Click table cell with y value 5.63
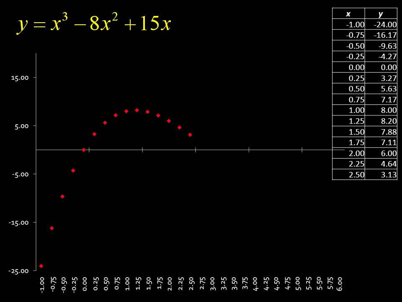 381,89
